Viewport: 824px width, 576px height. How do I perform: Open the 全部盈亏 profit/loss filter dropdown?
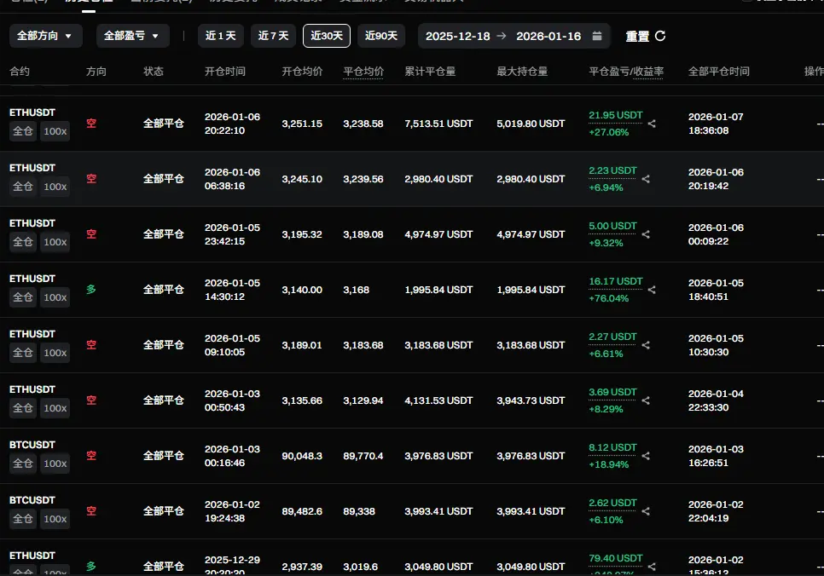click(x=132, y=36)
